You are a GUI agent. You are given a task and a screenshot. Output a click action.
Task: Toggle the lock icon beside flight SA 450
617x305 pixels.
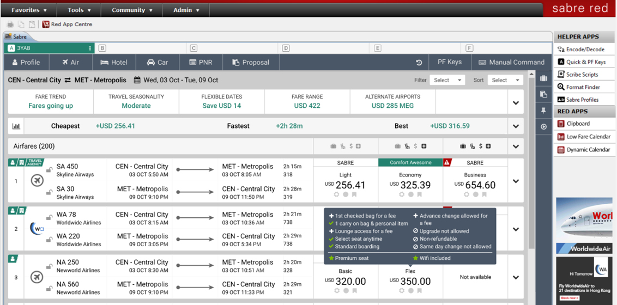point(49,170)
